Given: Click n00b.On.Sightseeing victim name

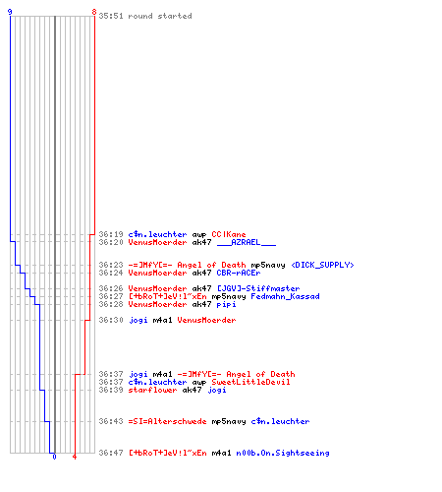Looking at the screenshot, I should pos(283,453).
